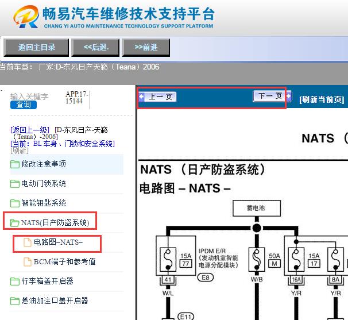The width and height of the screenshot is (348, 320).
Task: Click the E8 connector label in diagram
Action: click(x=205, y=277)
